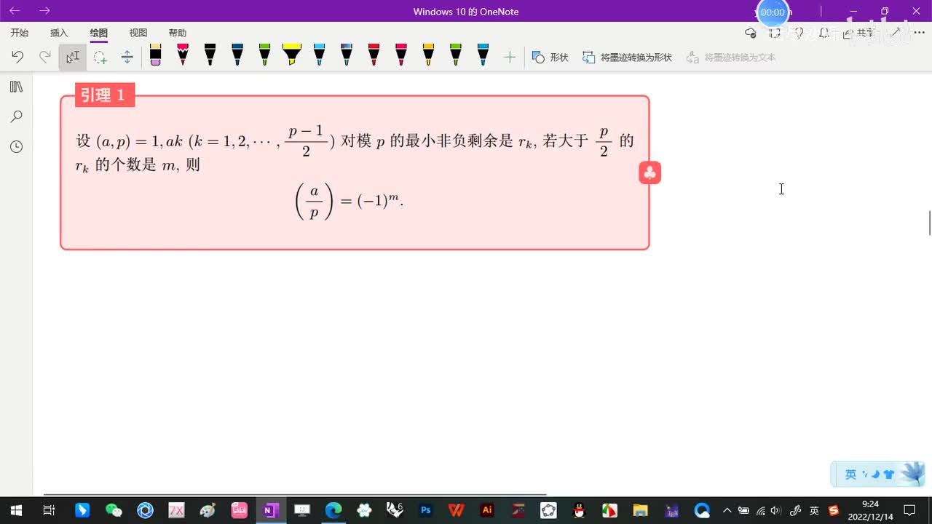Choose the Lasso Select tool
Image resolution: width=932 pixels, height=524 pixels.
[100, 57]
